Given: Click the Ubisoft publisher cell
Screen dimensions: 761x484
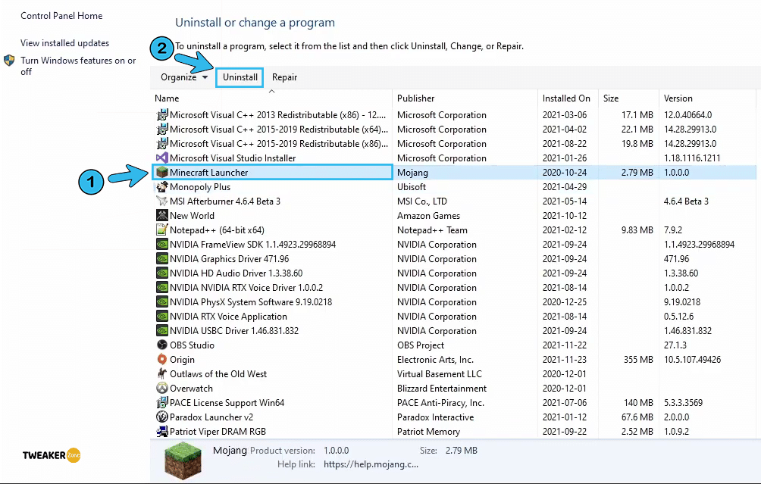Looking at the screenshot, I should tap(411, 187).
